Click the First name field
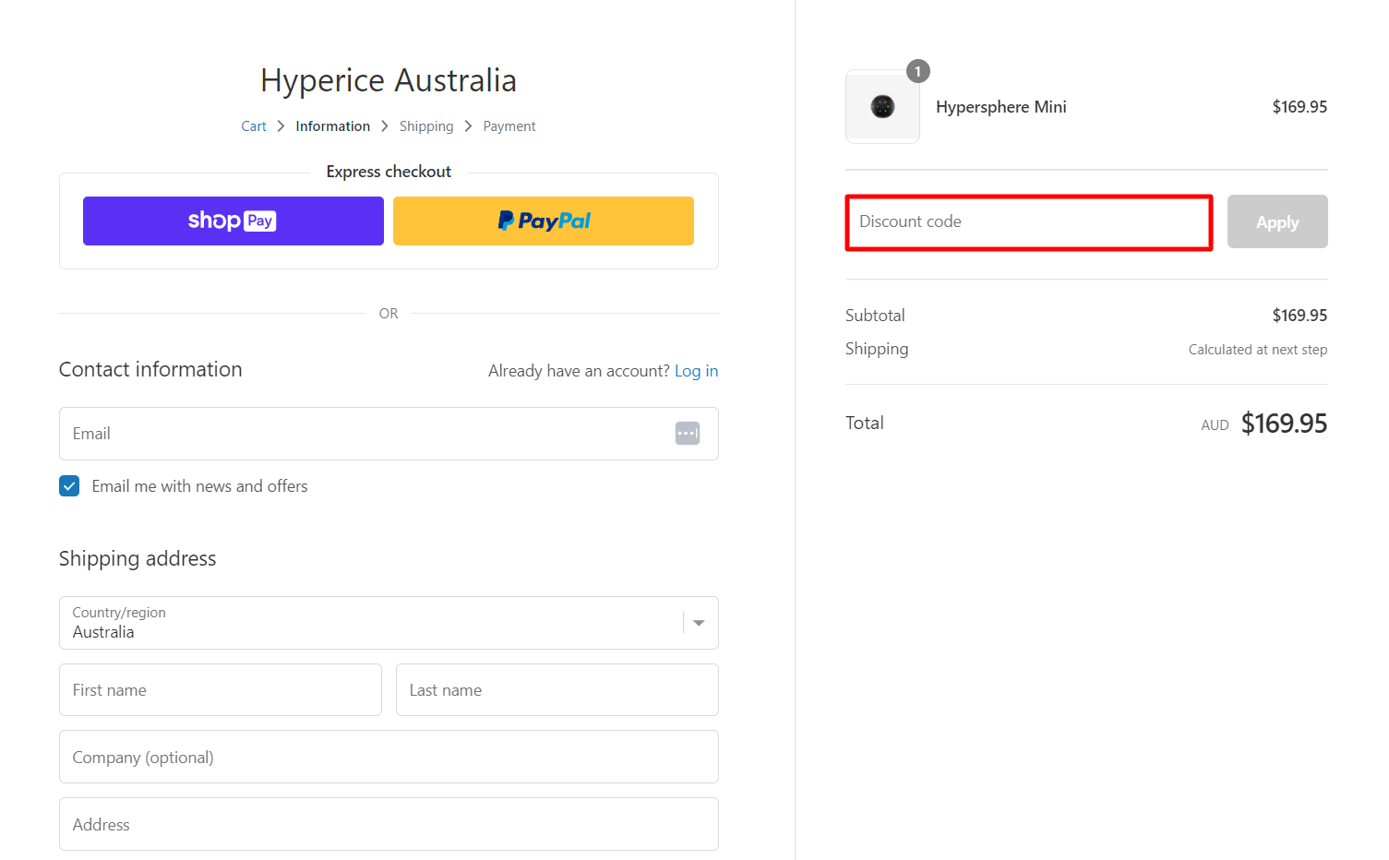 point(220,689)
